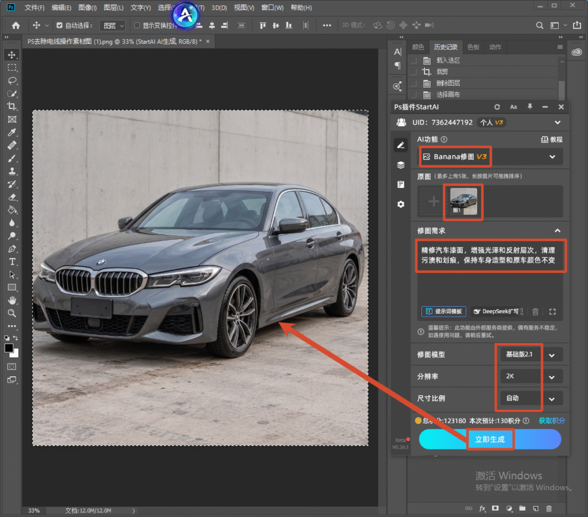
Task: Click the Home icon in the options bar
Action: pos(16,25)
